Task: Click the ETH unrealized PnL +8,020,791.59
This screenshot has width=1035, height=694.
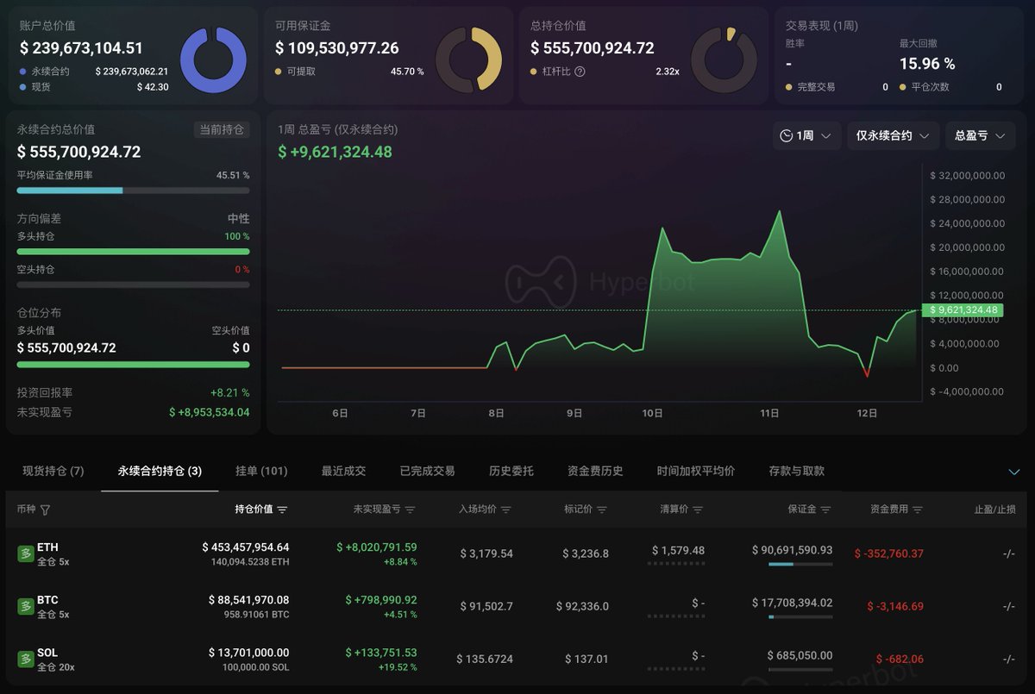Action: pos(377,547)
